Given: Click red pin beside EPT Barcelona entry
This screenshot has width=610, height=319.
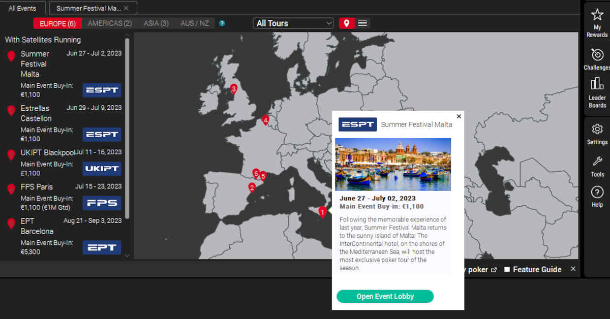Looking at the screenshot, I should (x=11, y=223).
